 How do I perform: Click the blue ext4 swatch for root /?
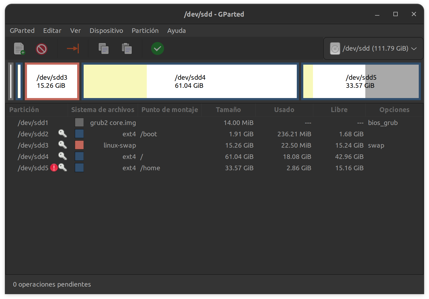(79, 156)
